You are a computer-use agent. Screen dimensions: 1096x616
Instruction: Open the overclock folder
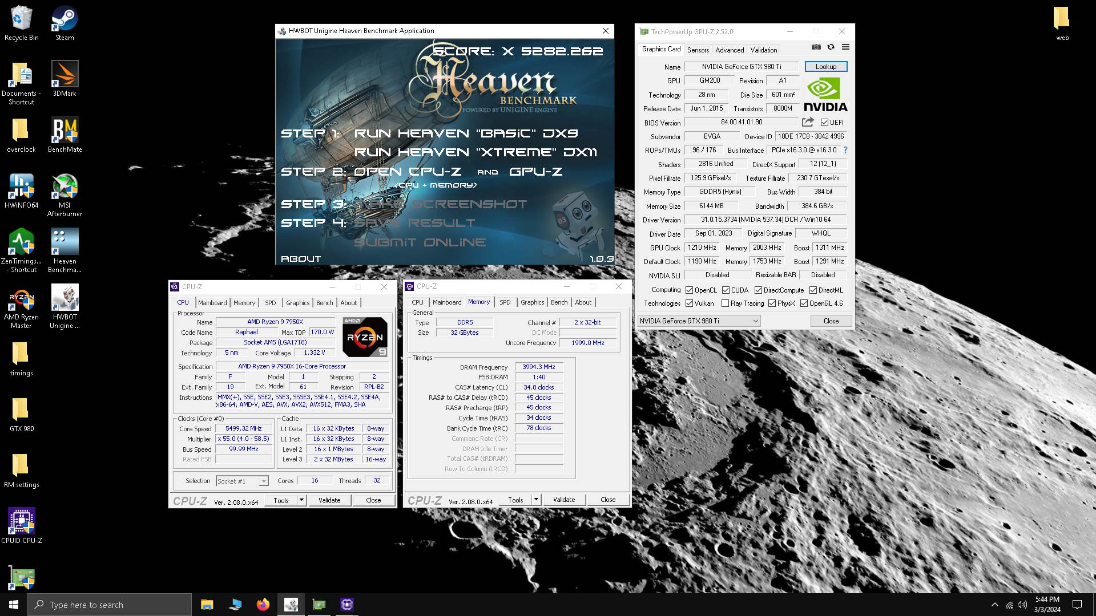click(22, 136)
